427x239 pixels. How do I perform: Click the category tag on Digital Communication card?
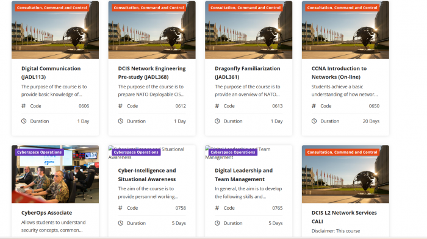click(x=52, y=8)
